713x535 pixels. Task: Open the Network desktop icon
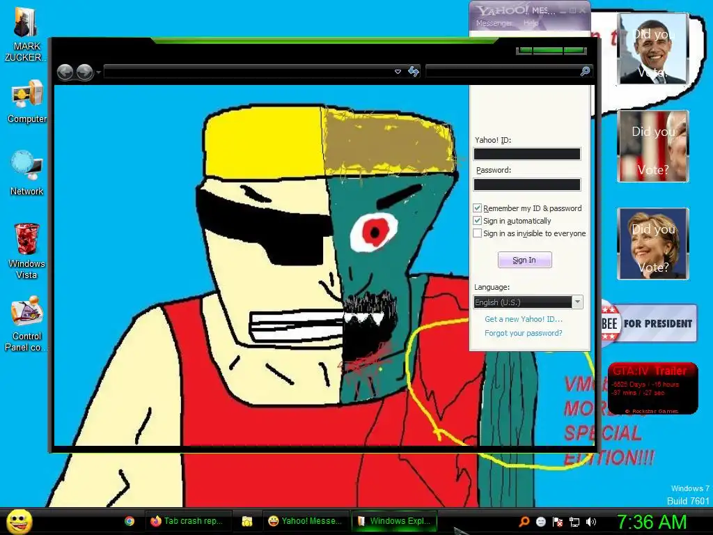point(27,173)
